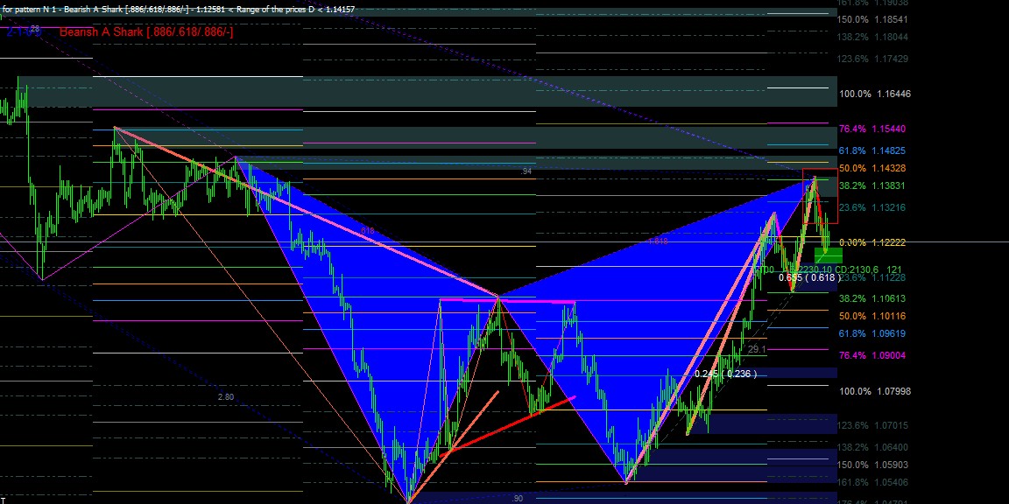This screenshot has width=1009, height=504.
Task: Select the green 38.2% 1.13831 label
Action: [x=872, y=185]
